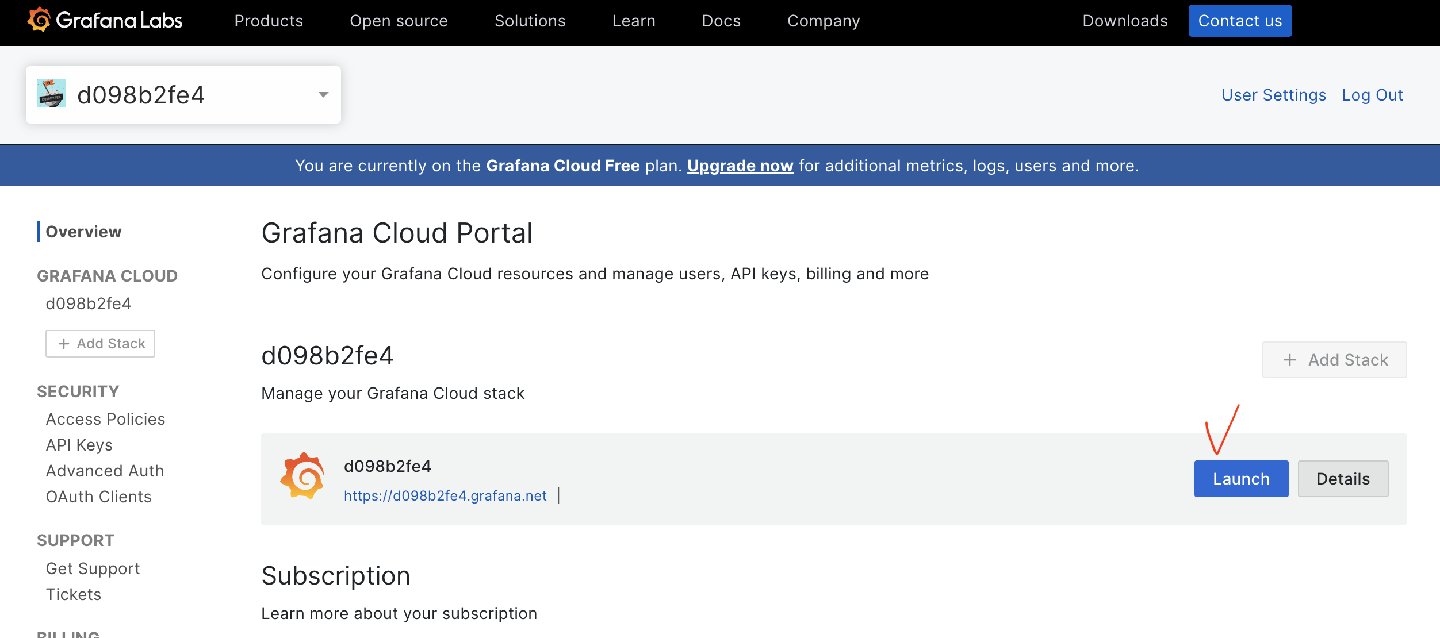Follow the Upgrade now link

[x=740, y=166]
